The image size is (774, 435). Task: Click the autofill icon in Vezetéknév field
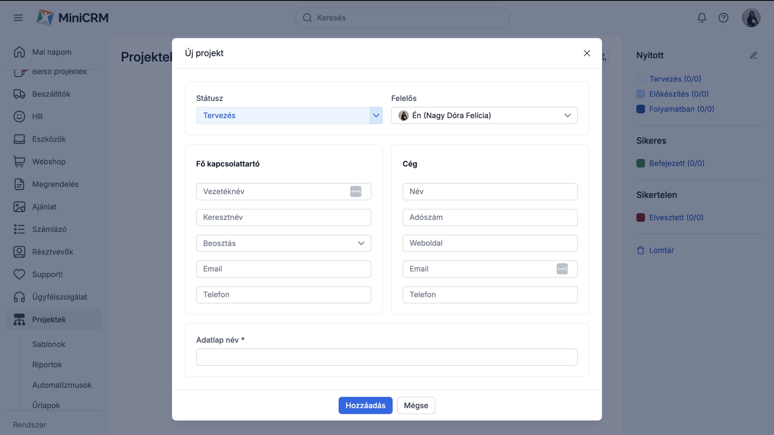coord(356,192)
